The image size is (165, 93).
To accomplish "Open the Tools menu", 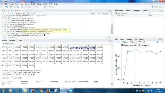I will coord(51,4).
